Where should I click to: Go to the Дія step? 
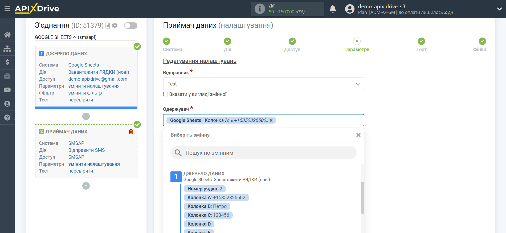[227, 41]
